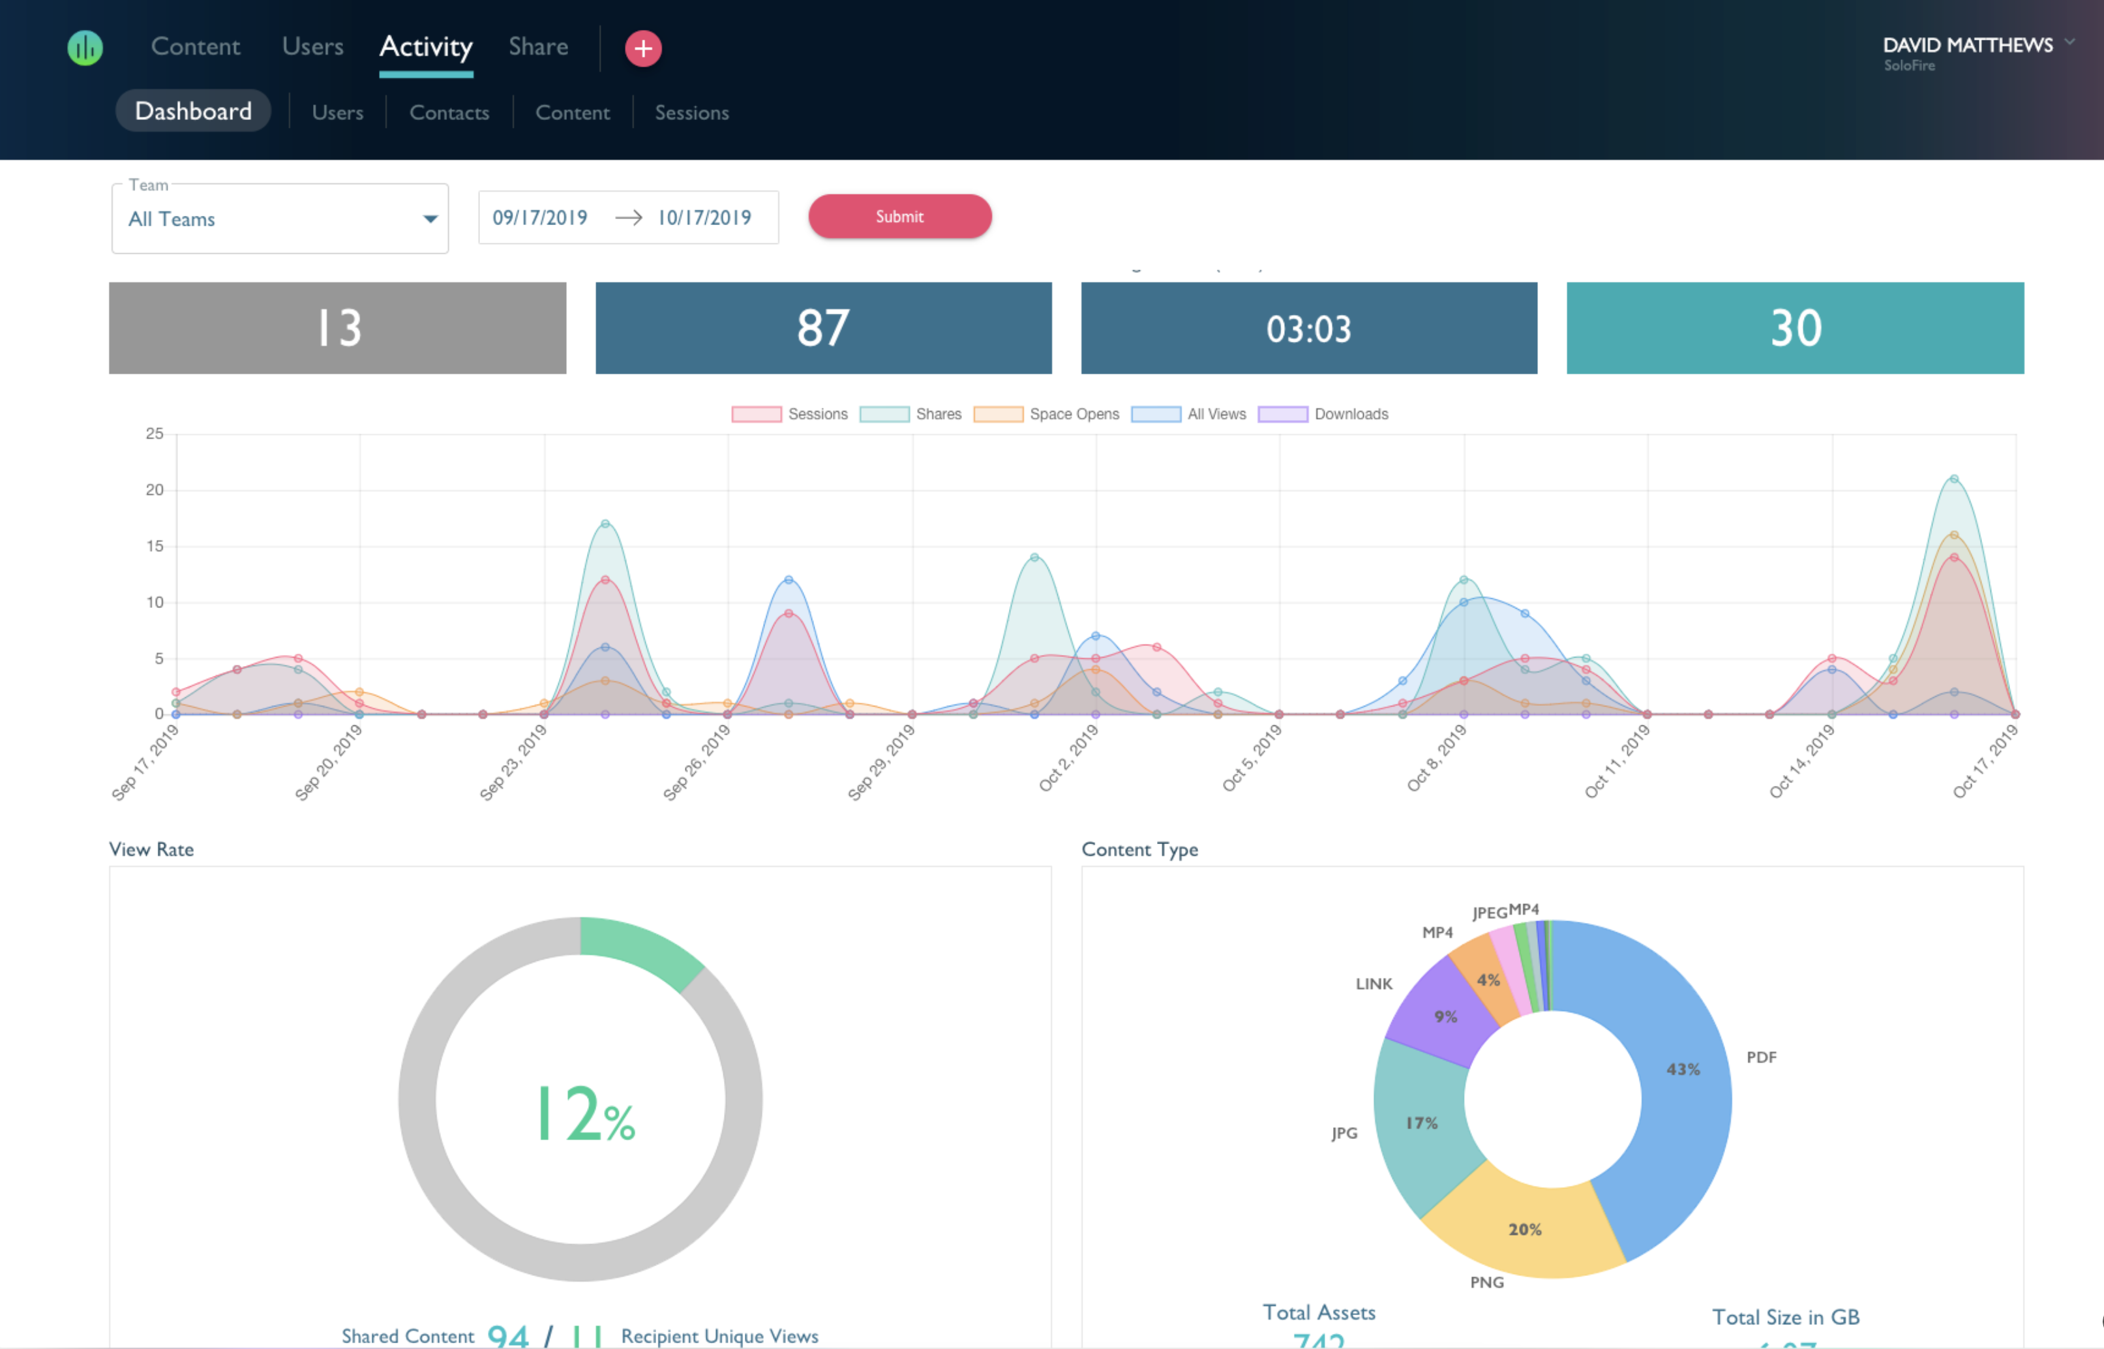Image resolution: width=2104 pixels, height=1349 pixels.
Task: Click the Submit button
Action: 900,217
